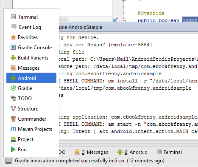Click the Structure diagram icon
Viewport: 198px width, 167px height.
pyautogui.click(x=13, y=109)
